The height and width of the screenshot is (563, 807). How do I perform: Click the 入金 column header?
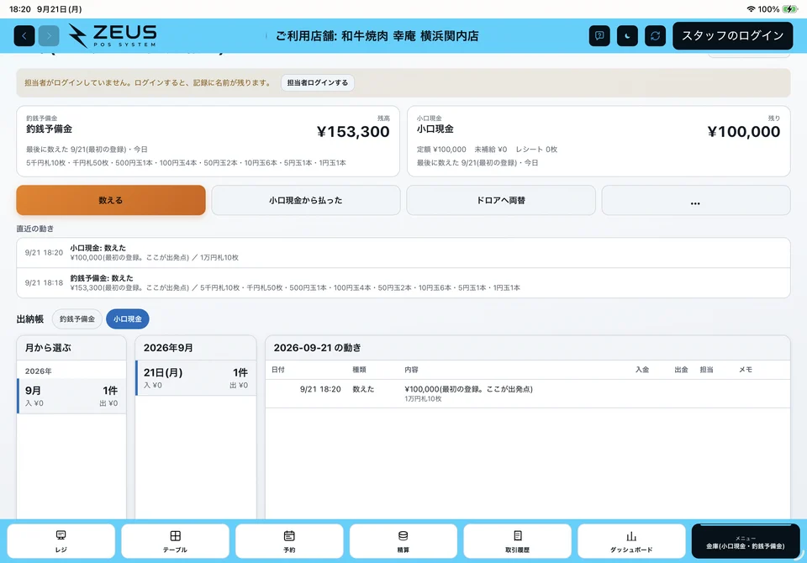642,370
